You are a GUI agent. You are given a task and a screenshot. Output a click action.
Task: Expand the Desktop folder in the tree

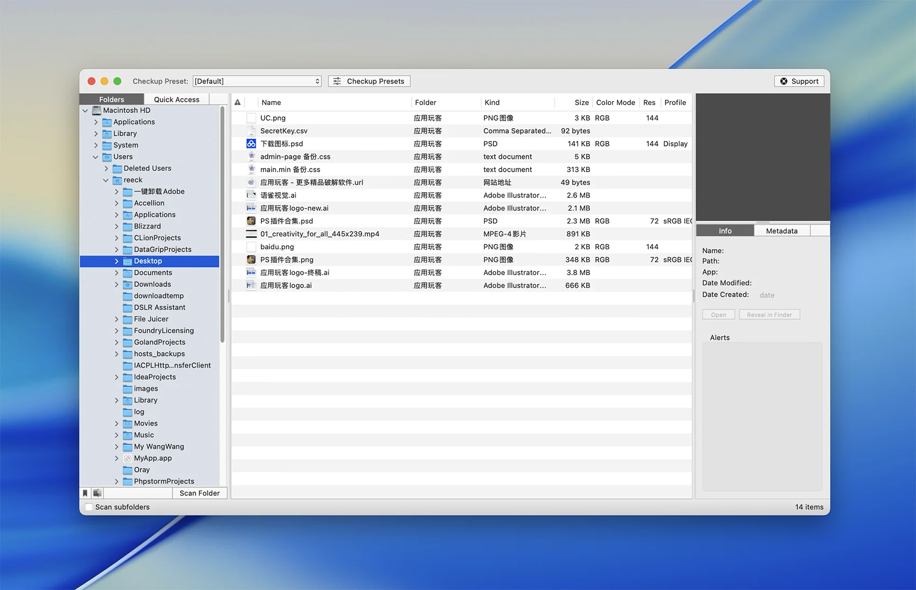pyautogui.click(x=116, y=261)
